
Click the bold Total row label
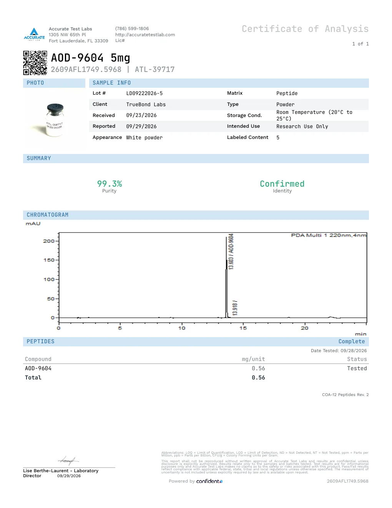point(33,378)
